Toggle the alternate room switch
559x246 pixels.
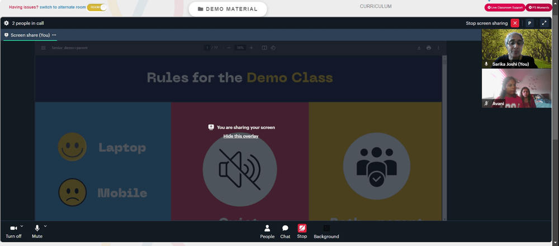click(97, 7)
